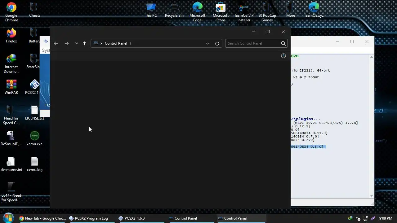The width and height of the screenshot is (397, 223).
Task: Open LICENSE.txt file on desktop
Action: point(34,113)
